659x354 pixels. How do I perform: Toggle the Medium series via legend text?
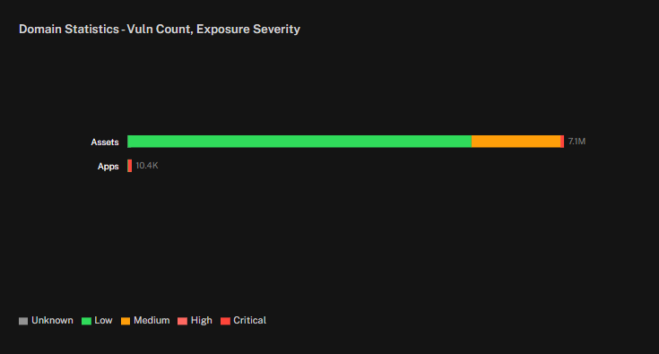click(x=152, y=321)
